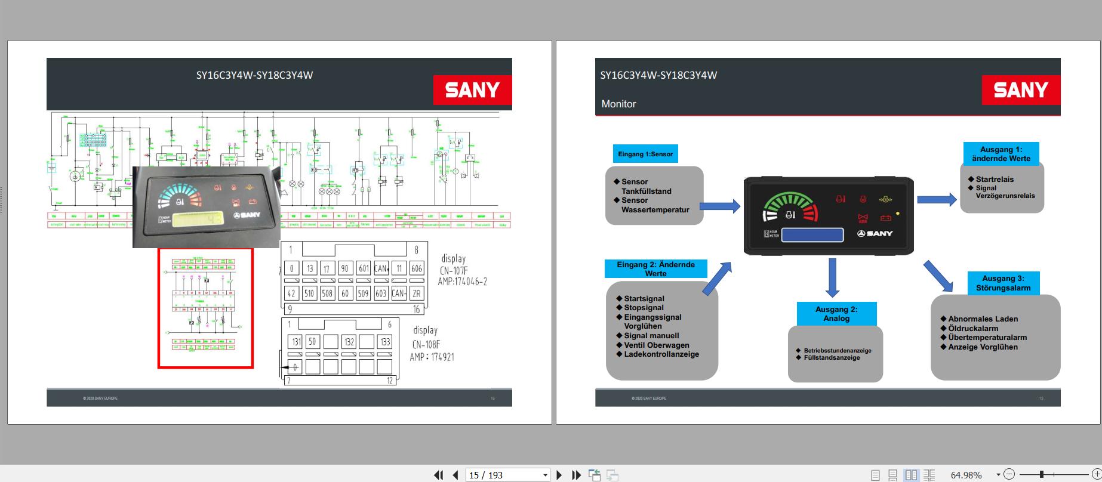Click 'Stopsignal' bullet text
1102x482 pixels.
644,308
